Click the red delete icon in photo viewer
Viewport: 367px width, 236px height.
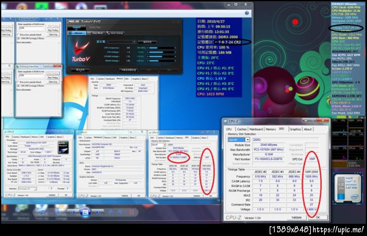[132, 212]
